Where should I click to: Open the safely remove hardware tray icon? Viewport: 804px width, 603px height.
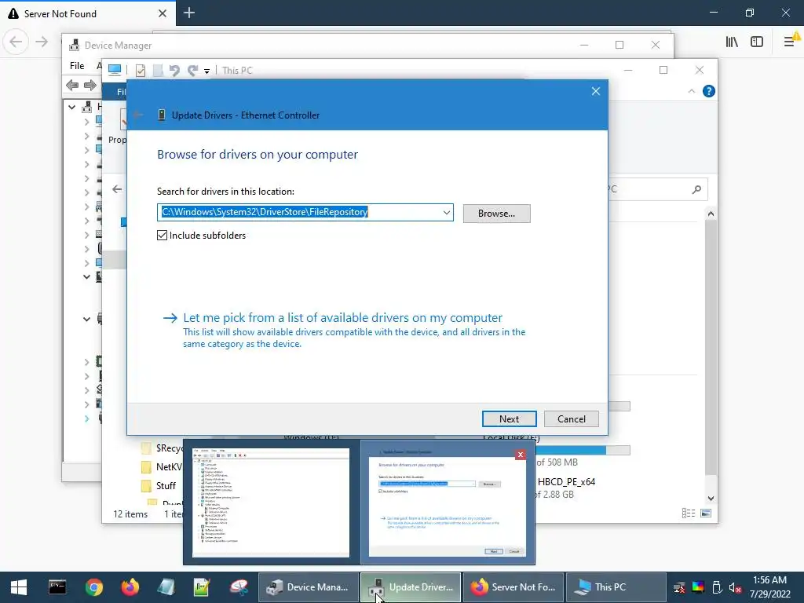click(717, 587)
